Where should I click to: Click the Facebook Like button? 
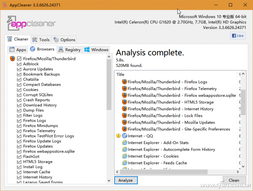[238, 36]
